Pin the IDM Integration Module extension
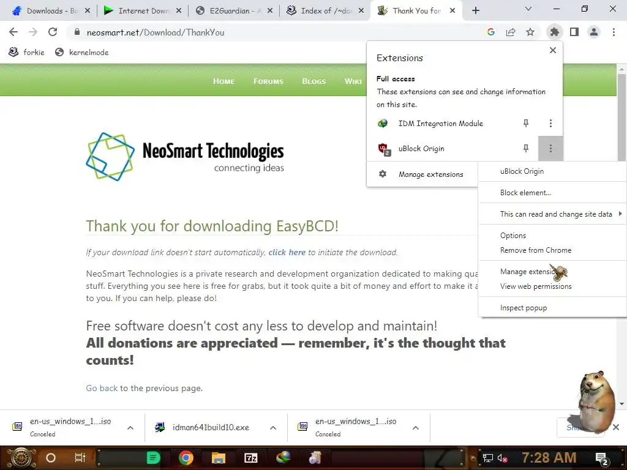This screenshot has width=627, height=470. click(x=526, y=123)
